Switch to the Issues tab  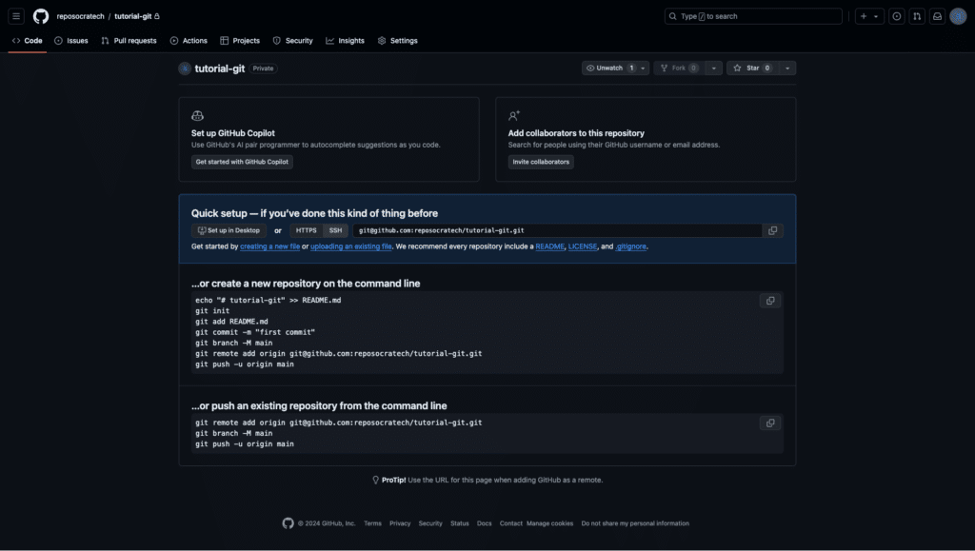point(70,40)
